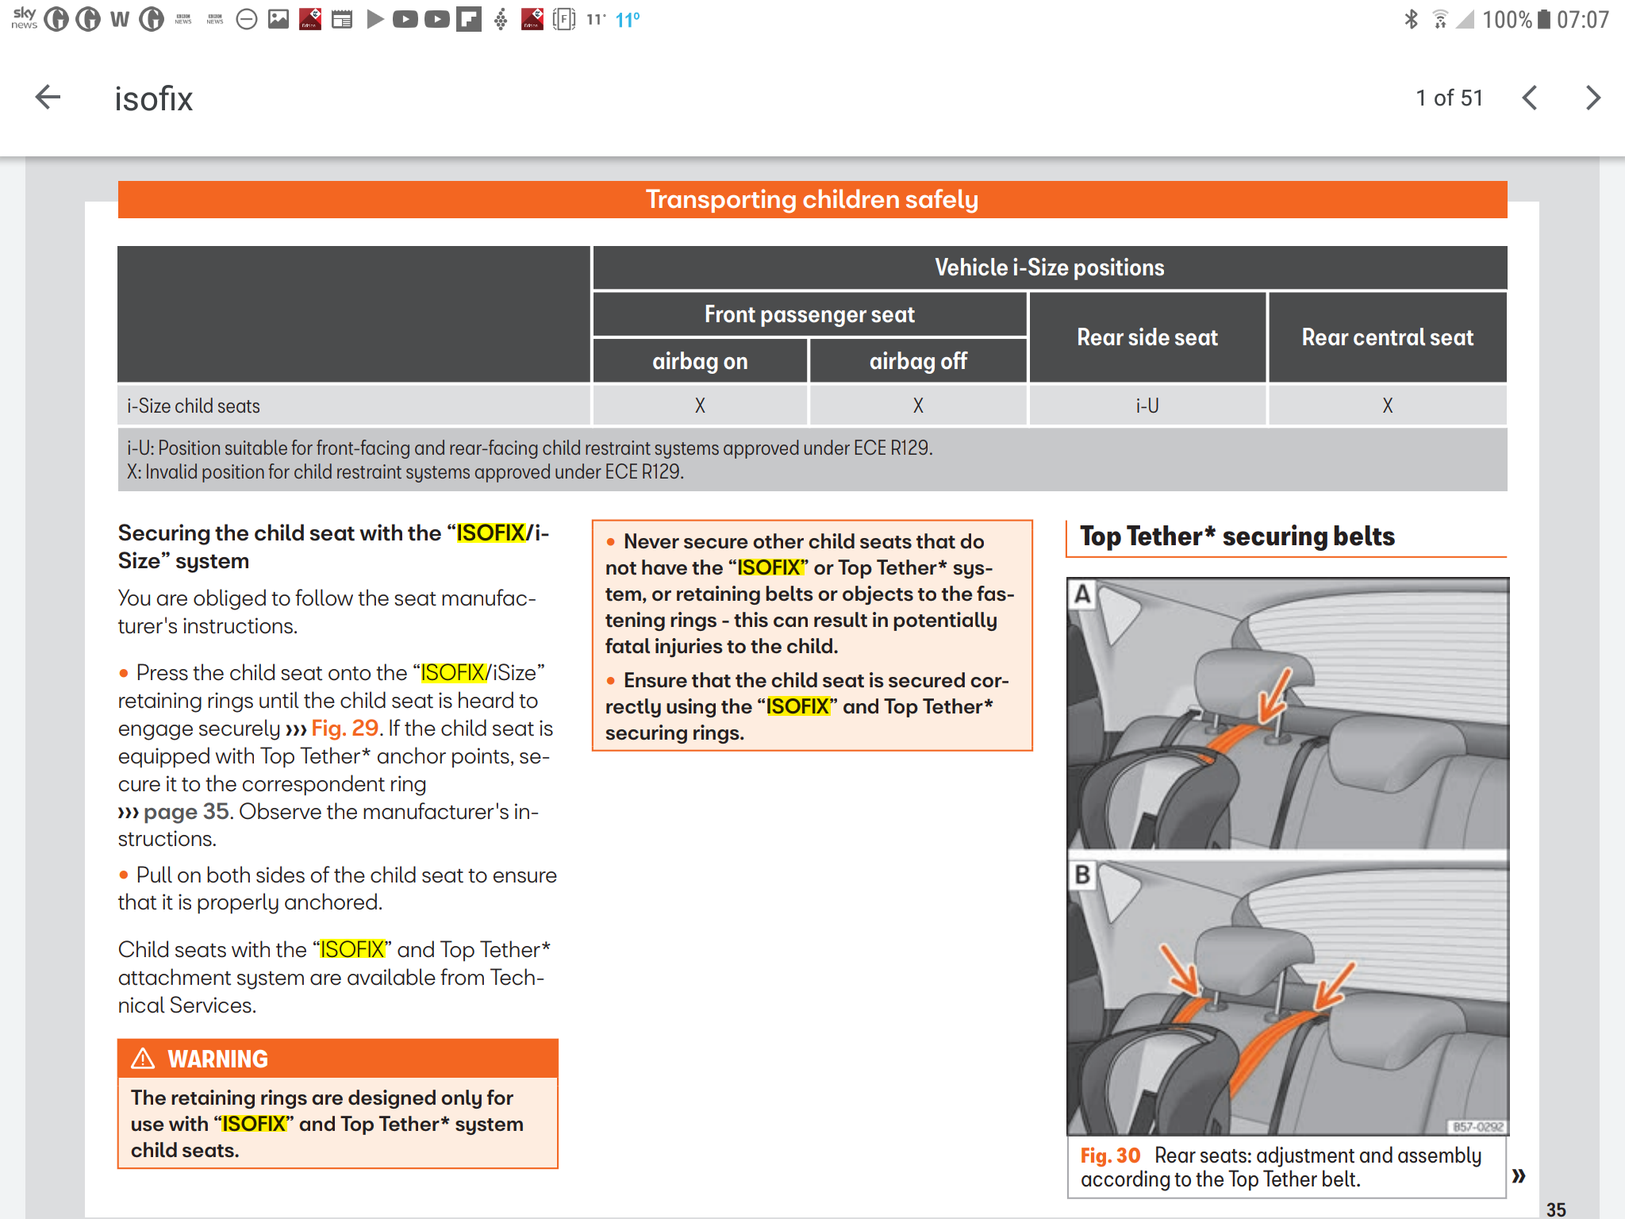Tap the 100% battery indicator
Image resolution: width=1625 pixels, height=1219 pixels.
point(1516,19)
